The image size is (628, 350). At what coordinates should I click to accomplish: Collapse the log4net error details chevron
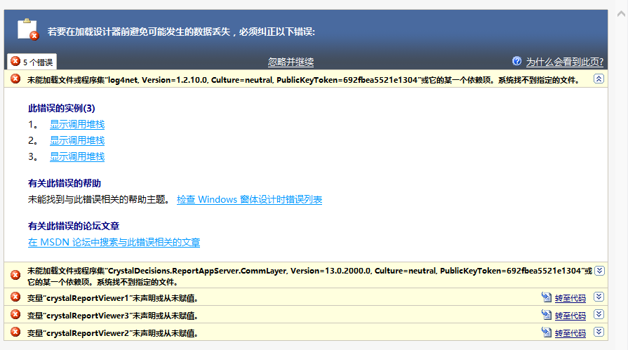(599, 79)
